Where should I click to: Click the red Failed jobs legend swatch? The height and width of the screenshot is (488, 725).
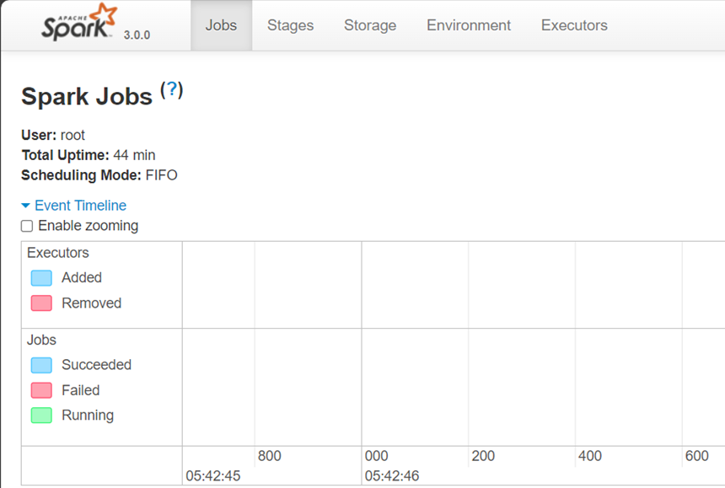tap(41, 390)
